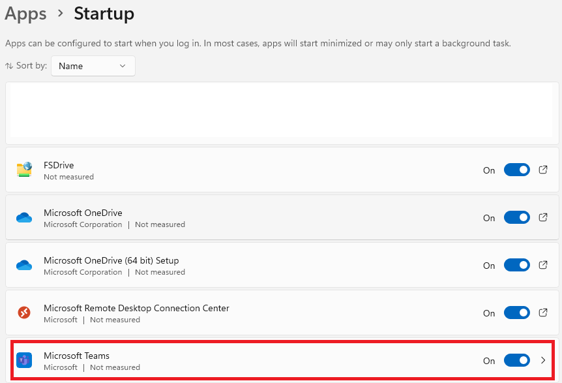Go back to Apps breadcrumb
The width and height of the screenshot is (562, 383).
click(x=25, y=14)
